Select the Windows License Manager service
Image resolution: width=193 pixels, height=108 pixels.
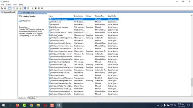[83, 78]
